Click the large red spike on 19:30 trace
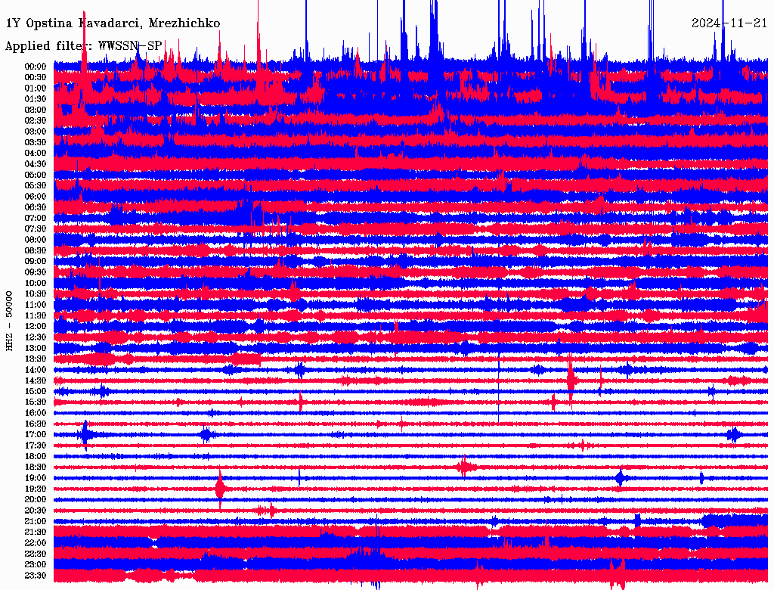 [x=220, y=489]
